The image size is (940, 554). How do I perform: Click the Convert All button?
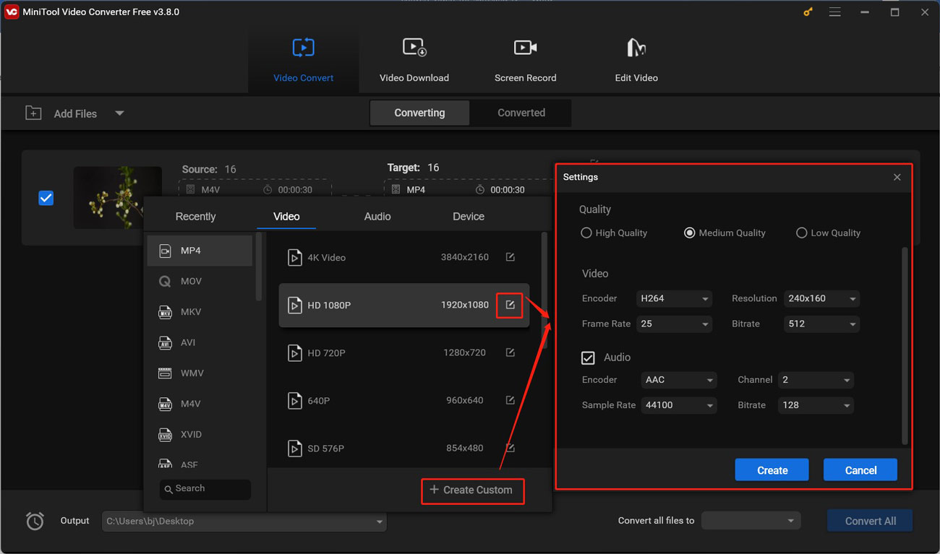click(x=870, y=521)
